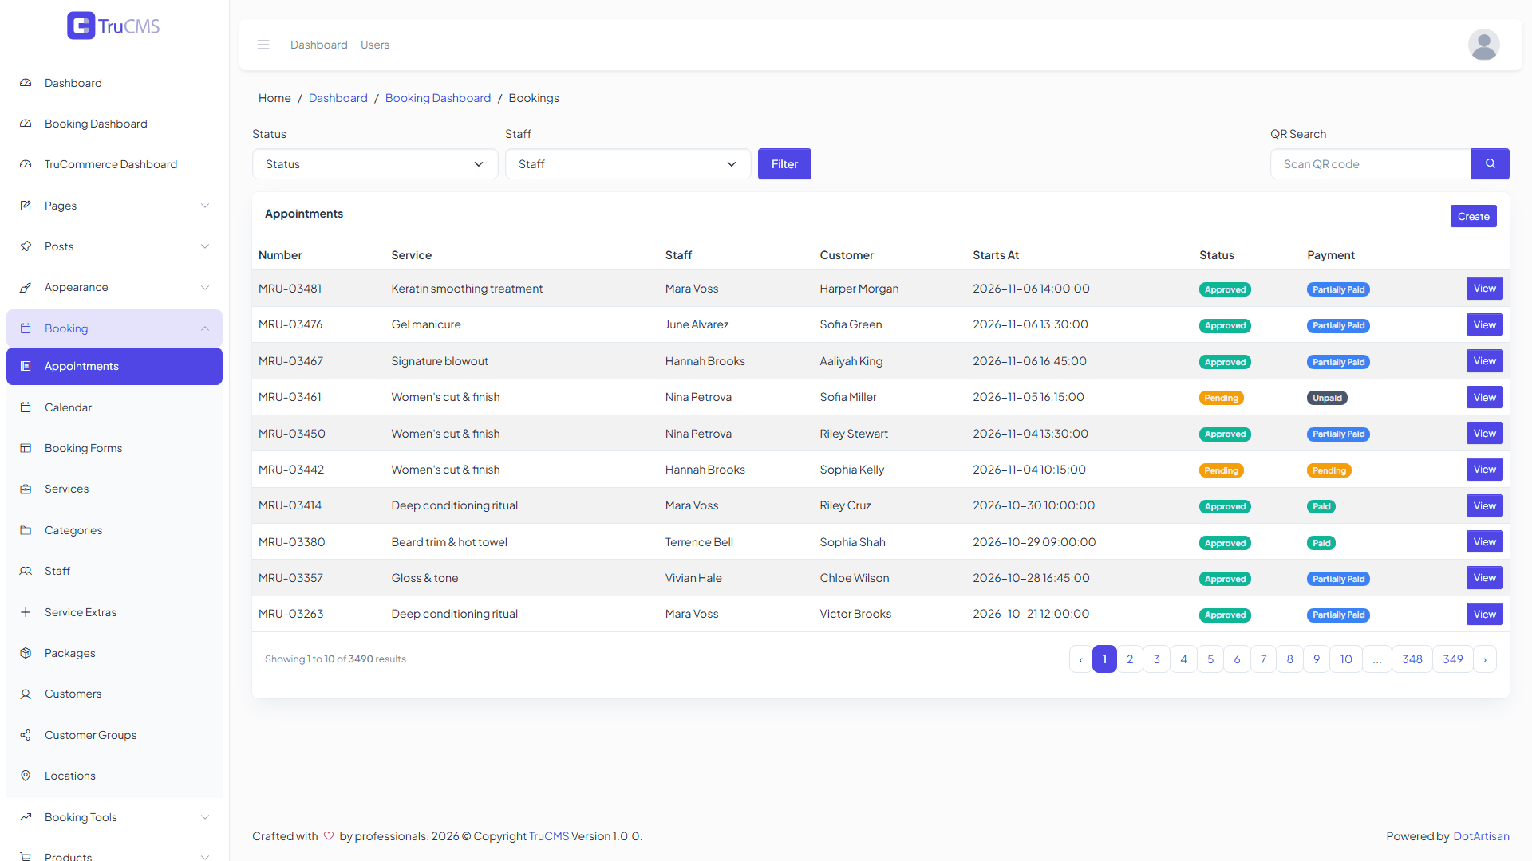Viewport: 1532px width, 861px height.
Task: Click the QR search magnifier button
Action: tap(1490, 164)
